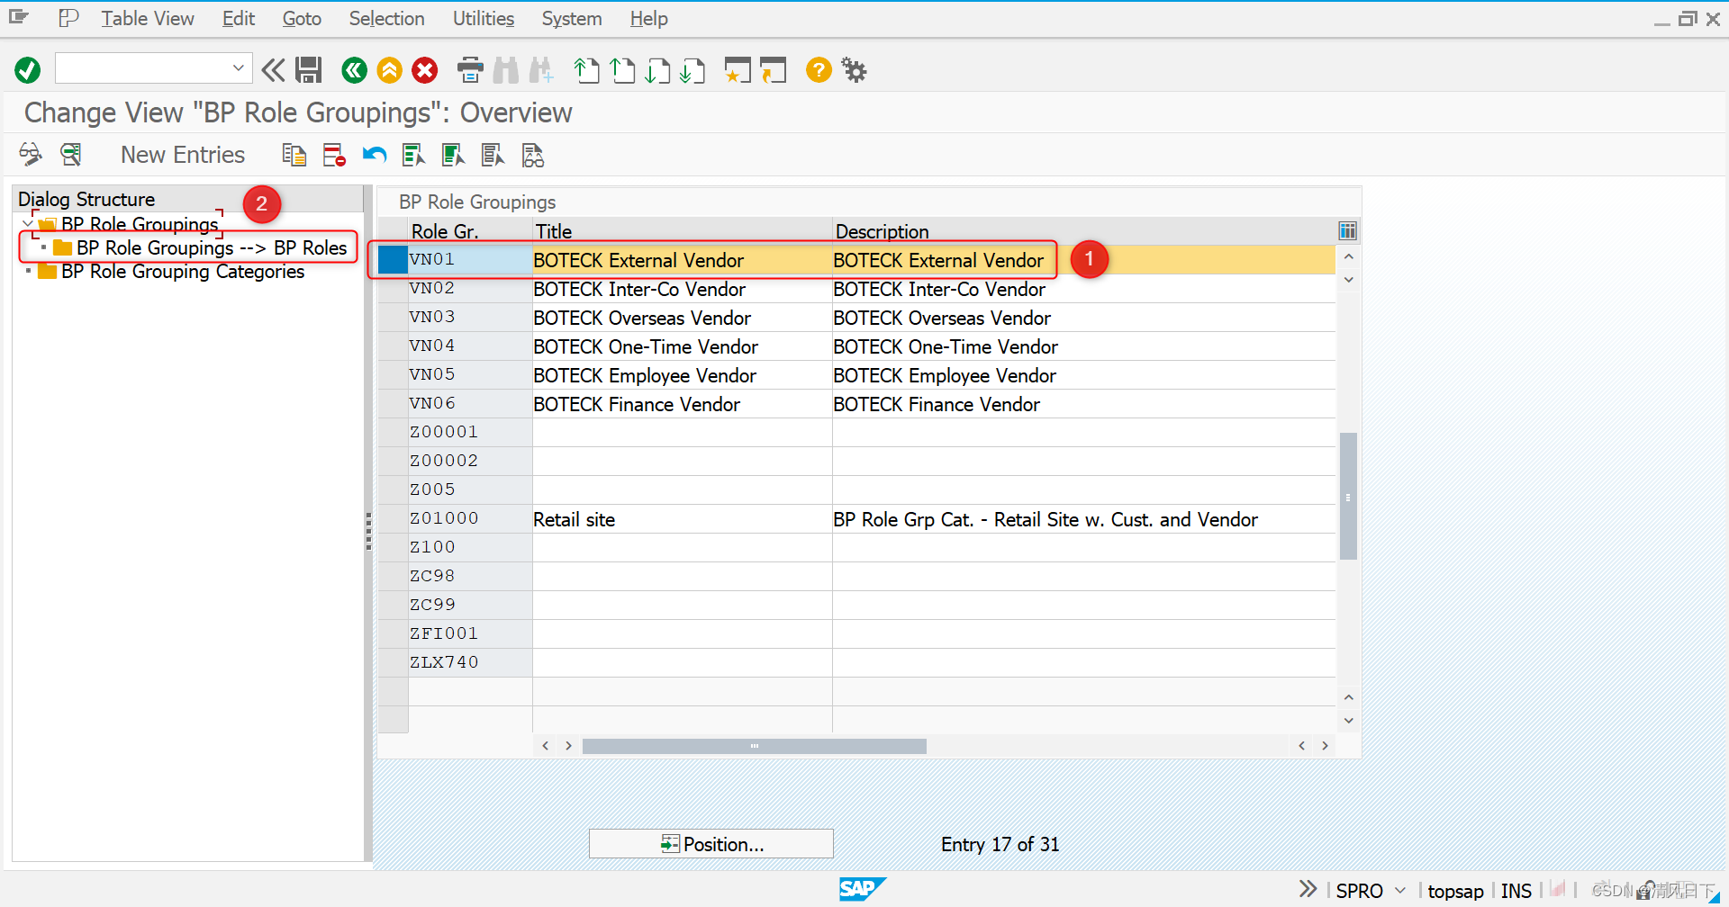
Task: Click the Save diskette icon
Action: click(x=309, y=70)
